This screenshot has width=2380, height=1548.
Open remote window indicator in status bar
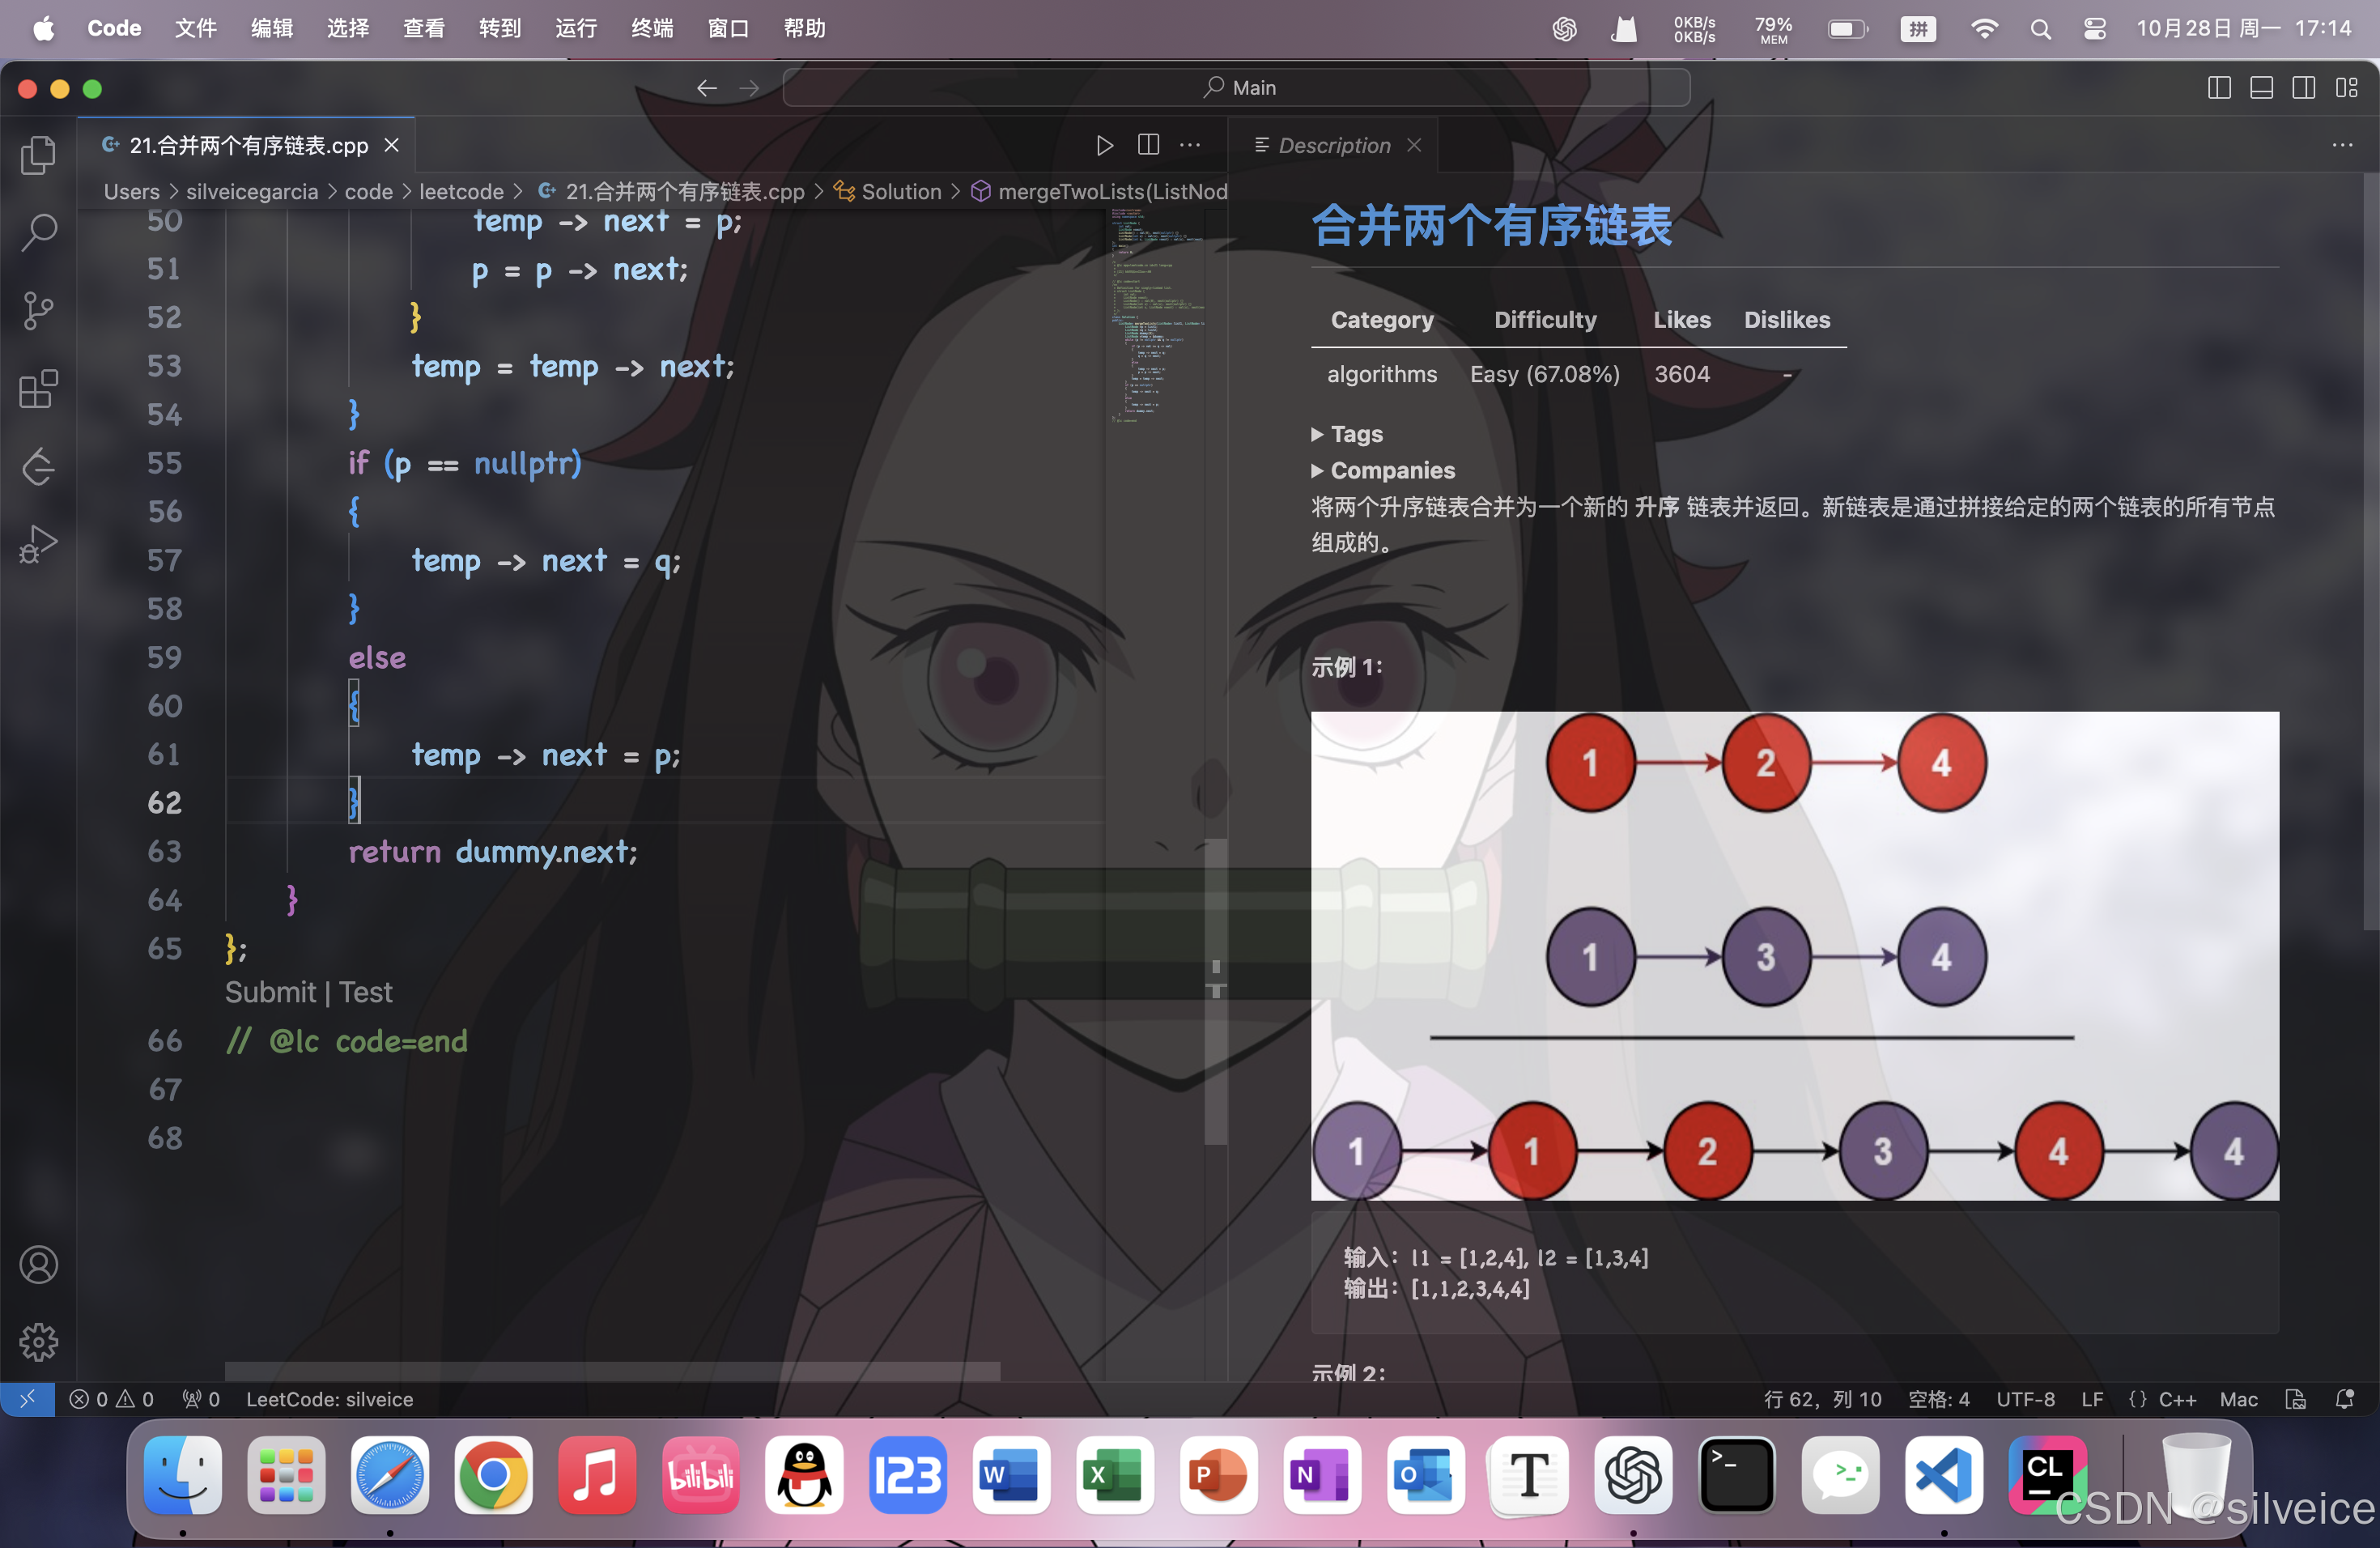[x=27, y=1399]
